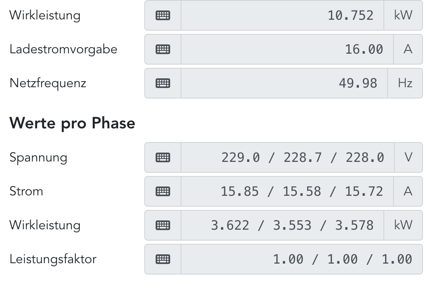Click the Leistungsfaktor label text

tap(53, 259)
